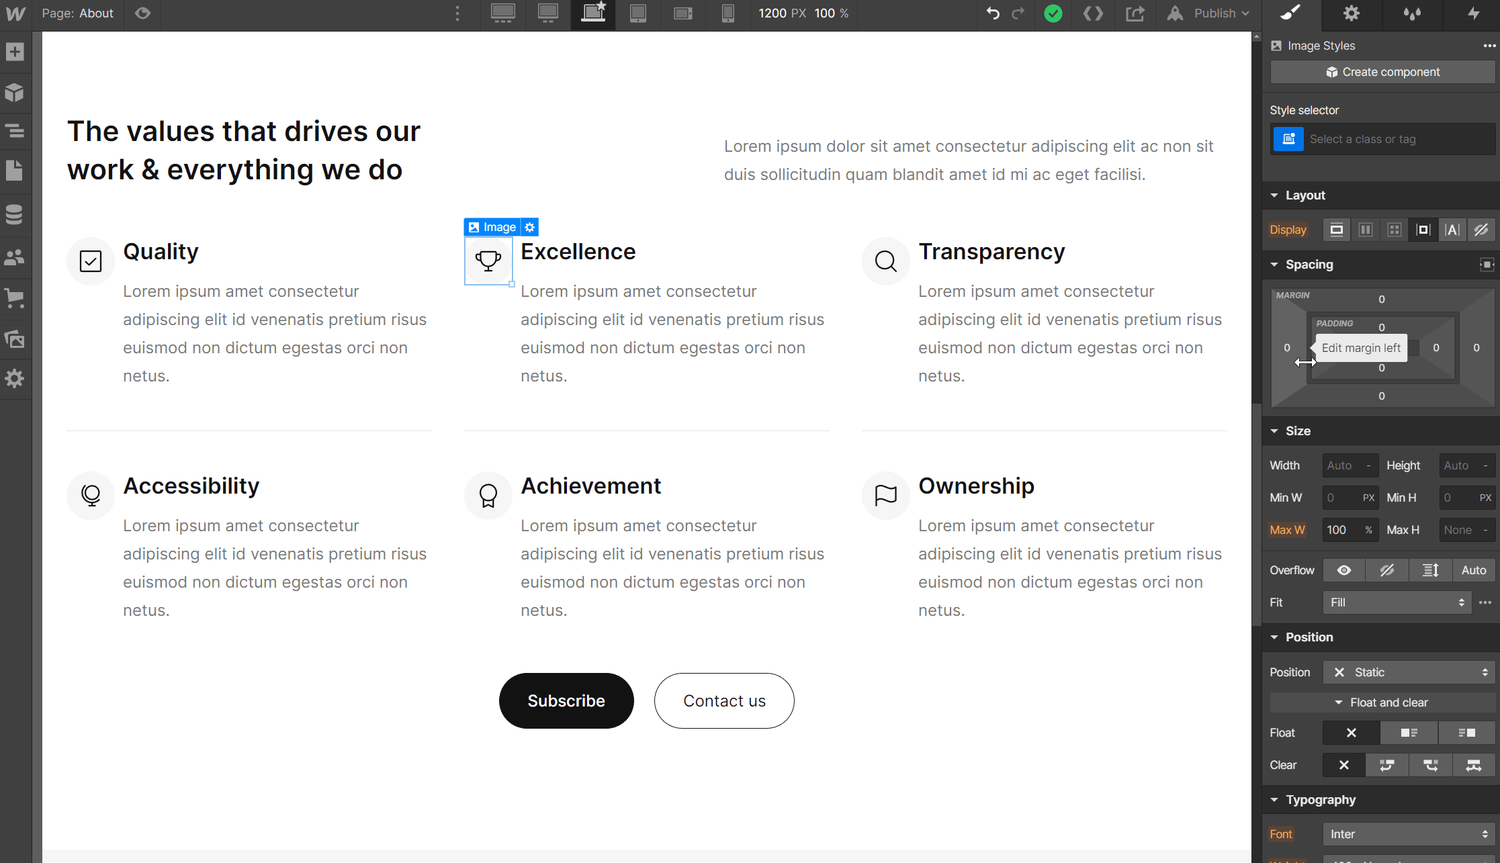Switch to the tablet breakpoint view

pos(637,13)
